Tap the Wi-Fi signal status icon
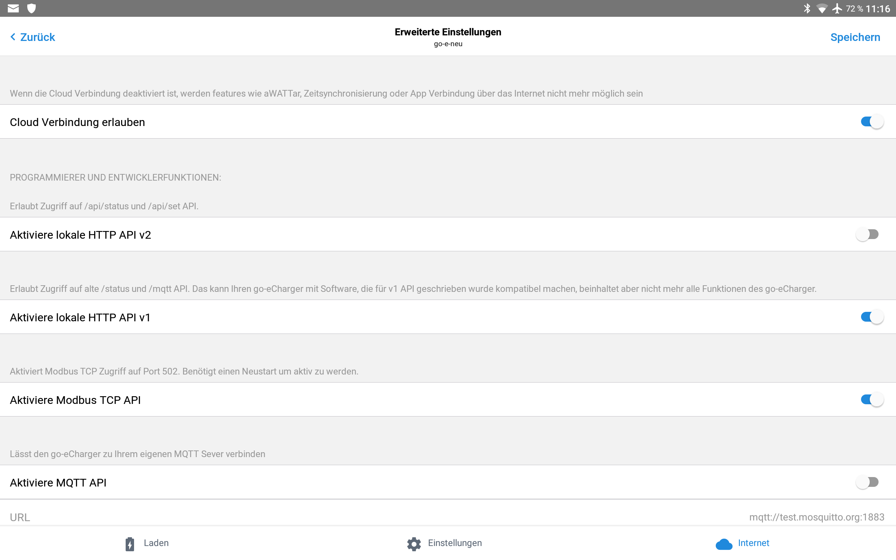Image resolution: width=896 pixels, height=560 pixels. pyautogui.click(x=821, y=8)
